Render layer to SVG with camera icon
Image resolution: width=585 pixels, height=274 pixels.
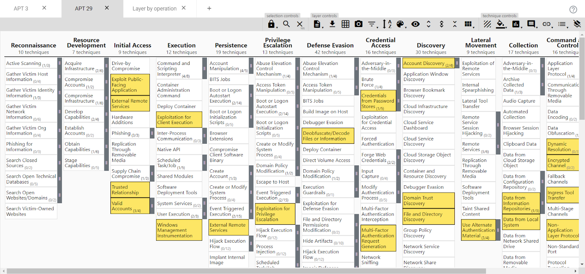pyautogui.click(x=359, y=24)
